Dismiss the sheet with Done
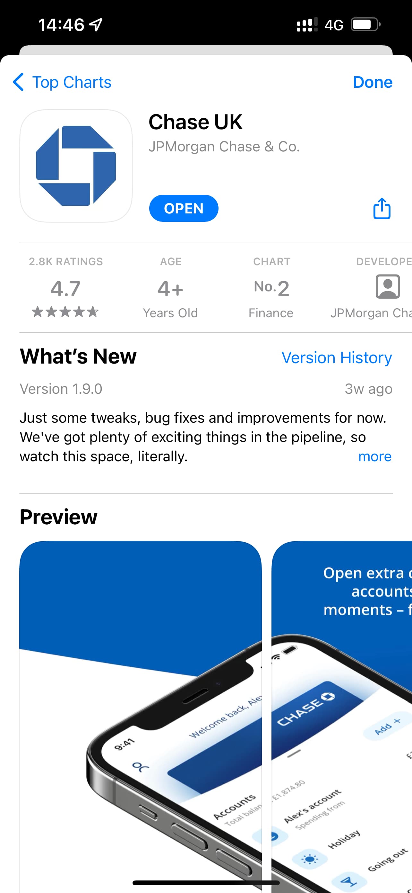 [373, 82]
